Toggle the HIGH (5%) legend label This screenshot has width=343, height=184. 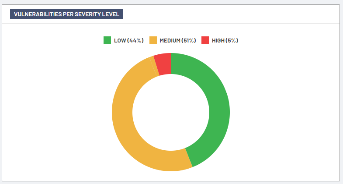pos(225,40)
